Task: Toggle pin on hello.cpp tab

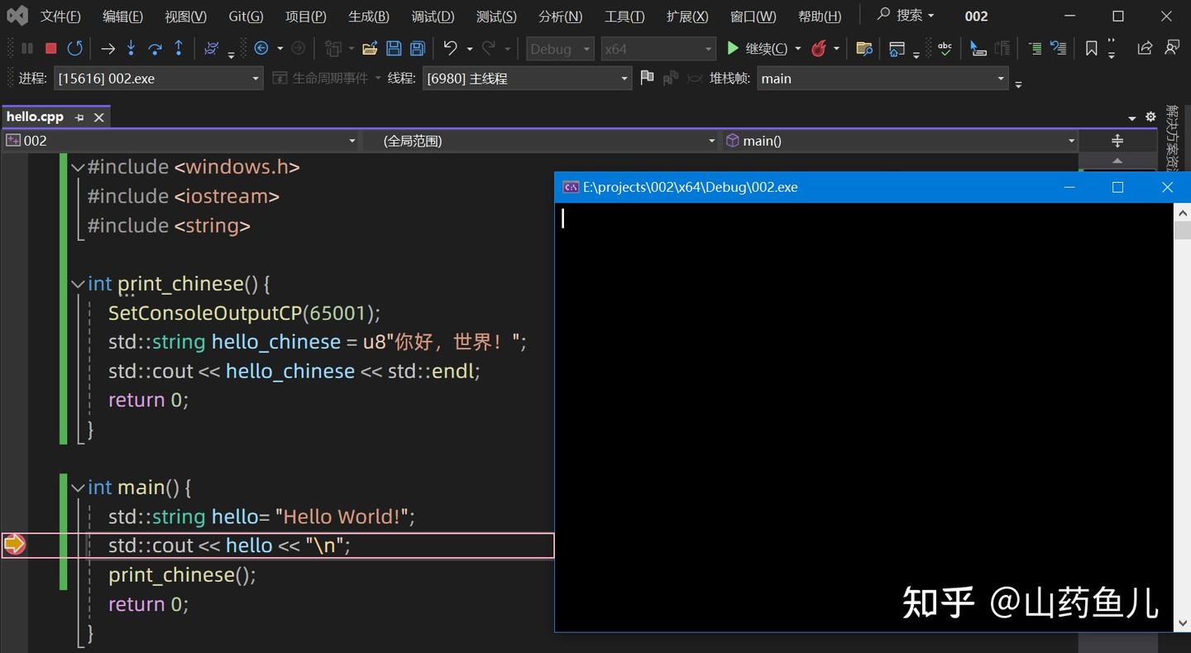Action: [x=80, y=118]
